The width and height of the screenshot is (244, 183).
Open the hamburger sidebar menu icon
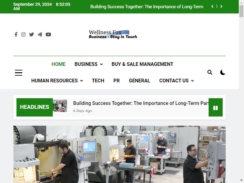pyautogui.click(x=19, y=73)
